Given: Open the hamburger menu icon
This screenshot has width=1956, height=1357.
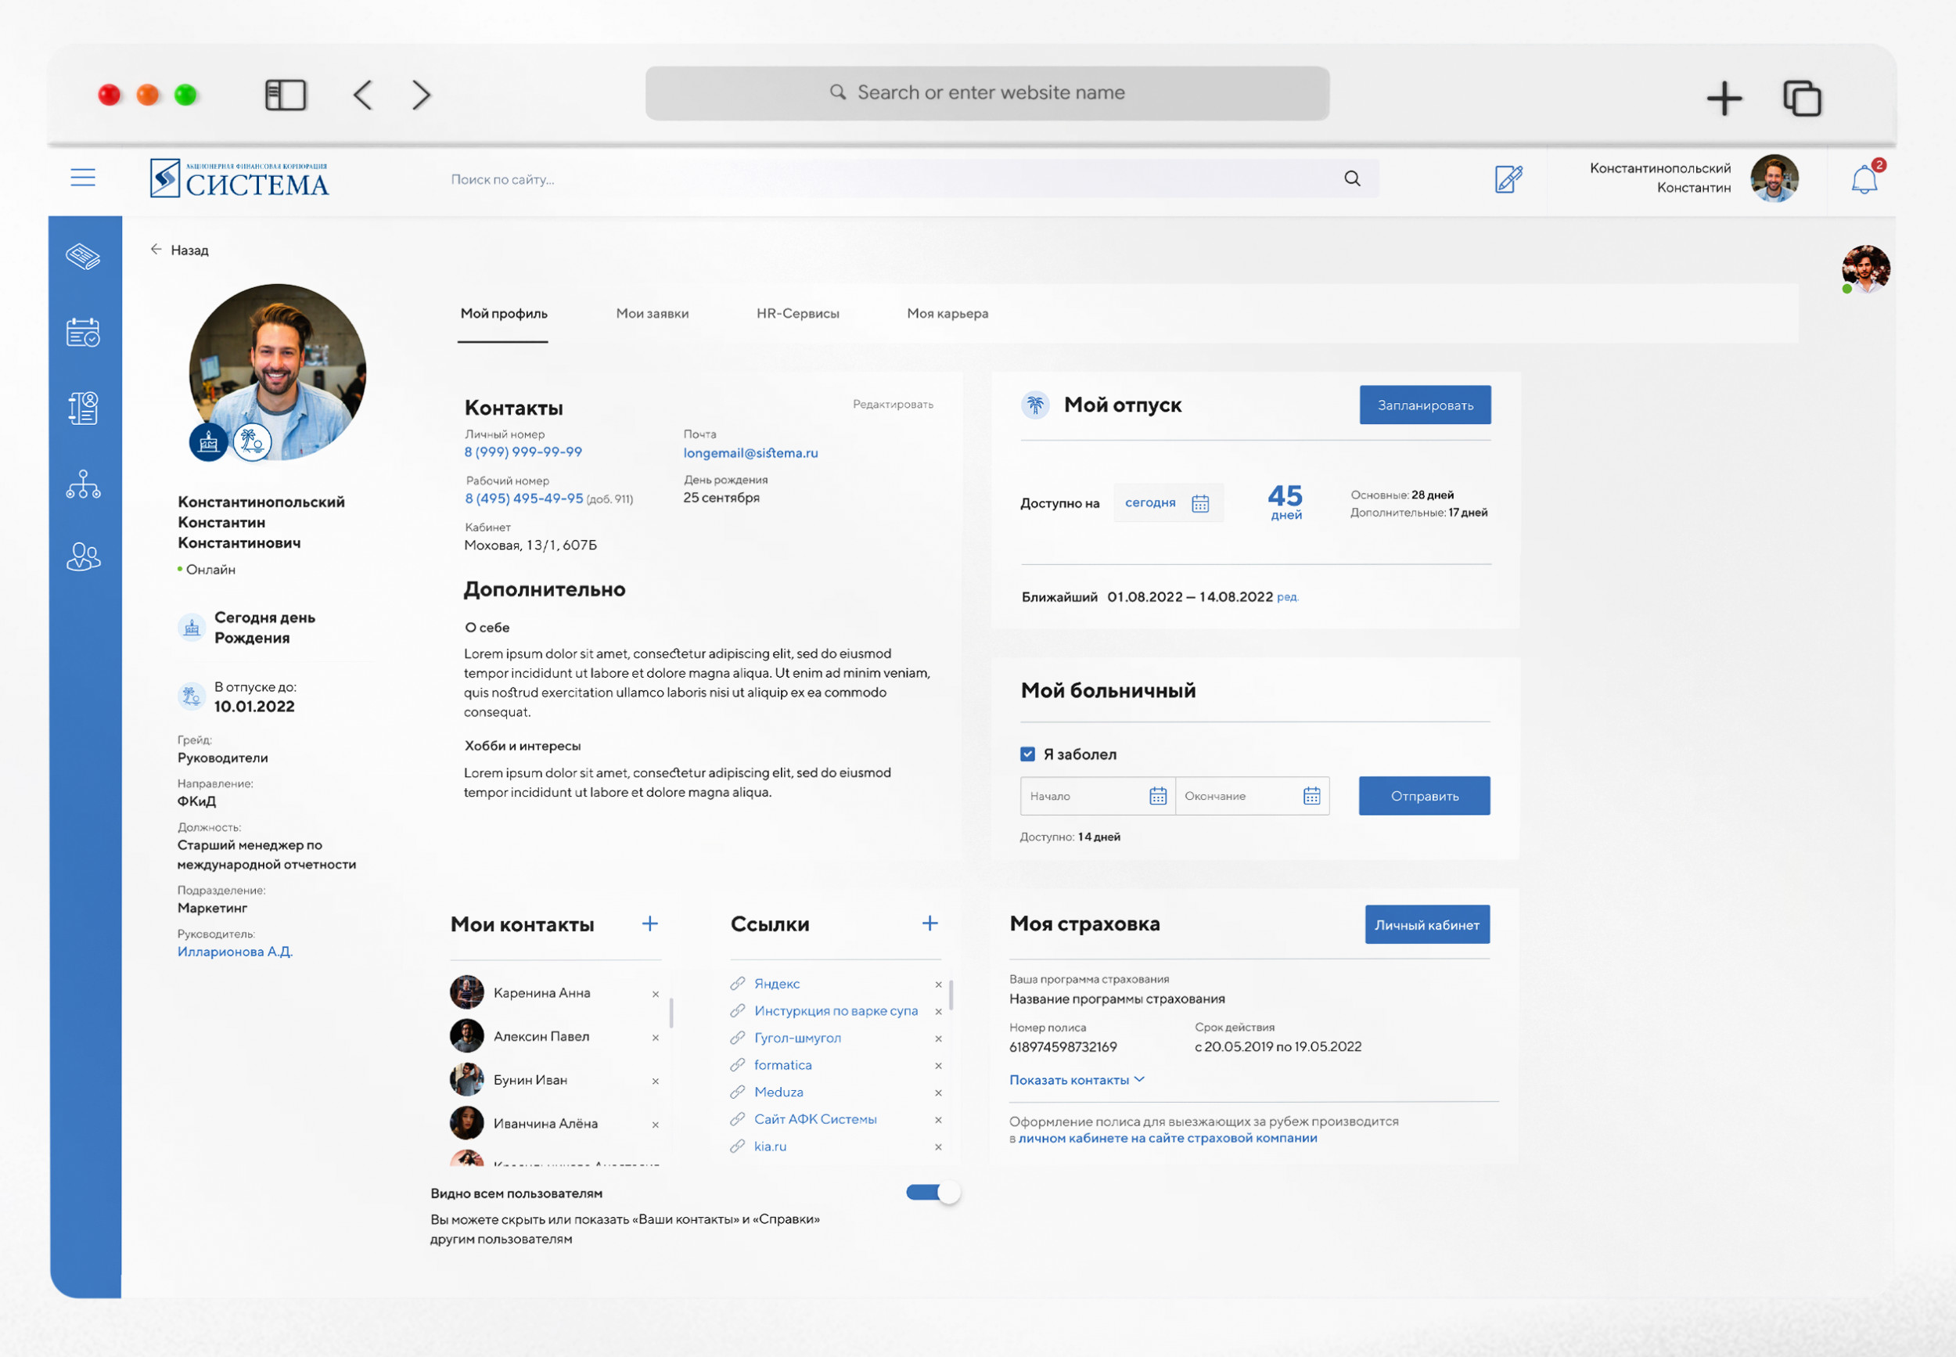Looking at the screenshot, I should tap(82, 177).
